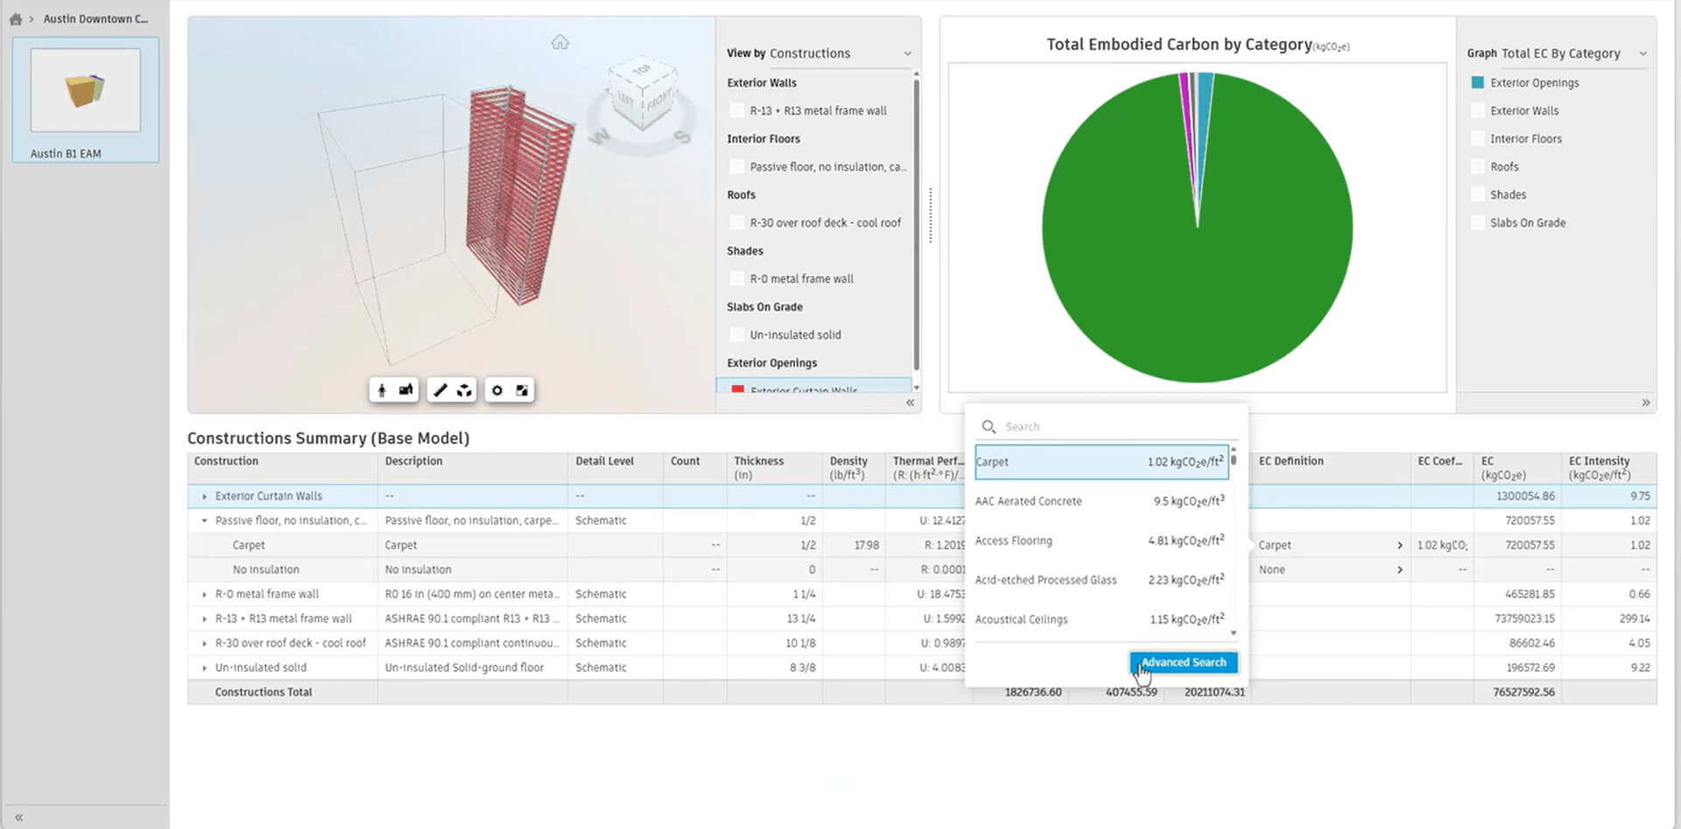This screenshot has width=1681, height=829.
Task: Click the Advanced Search button
Action: coord(1184,663)
